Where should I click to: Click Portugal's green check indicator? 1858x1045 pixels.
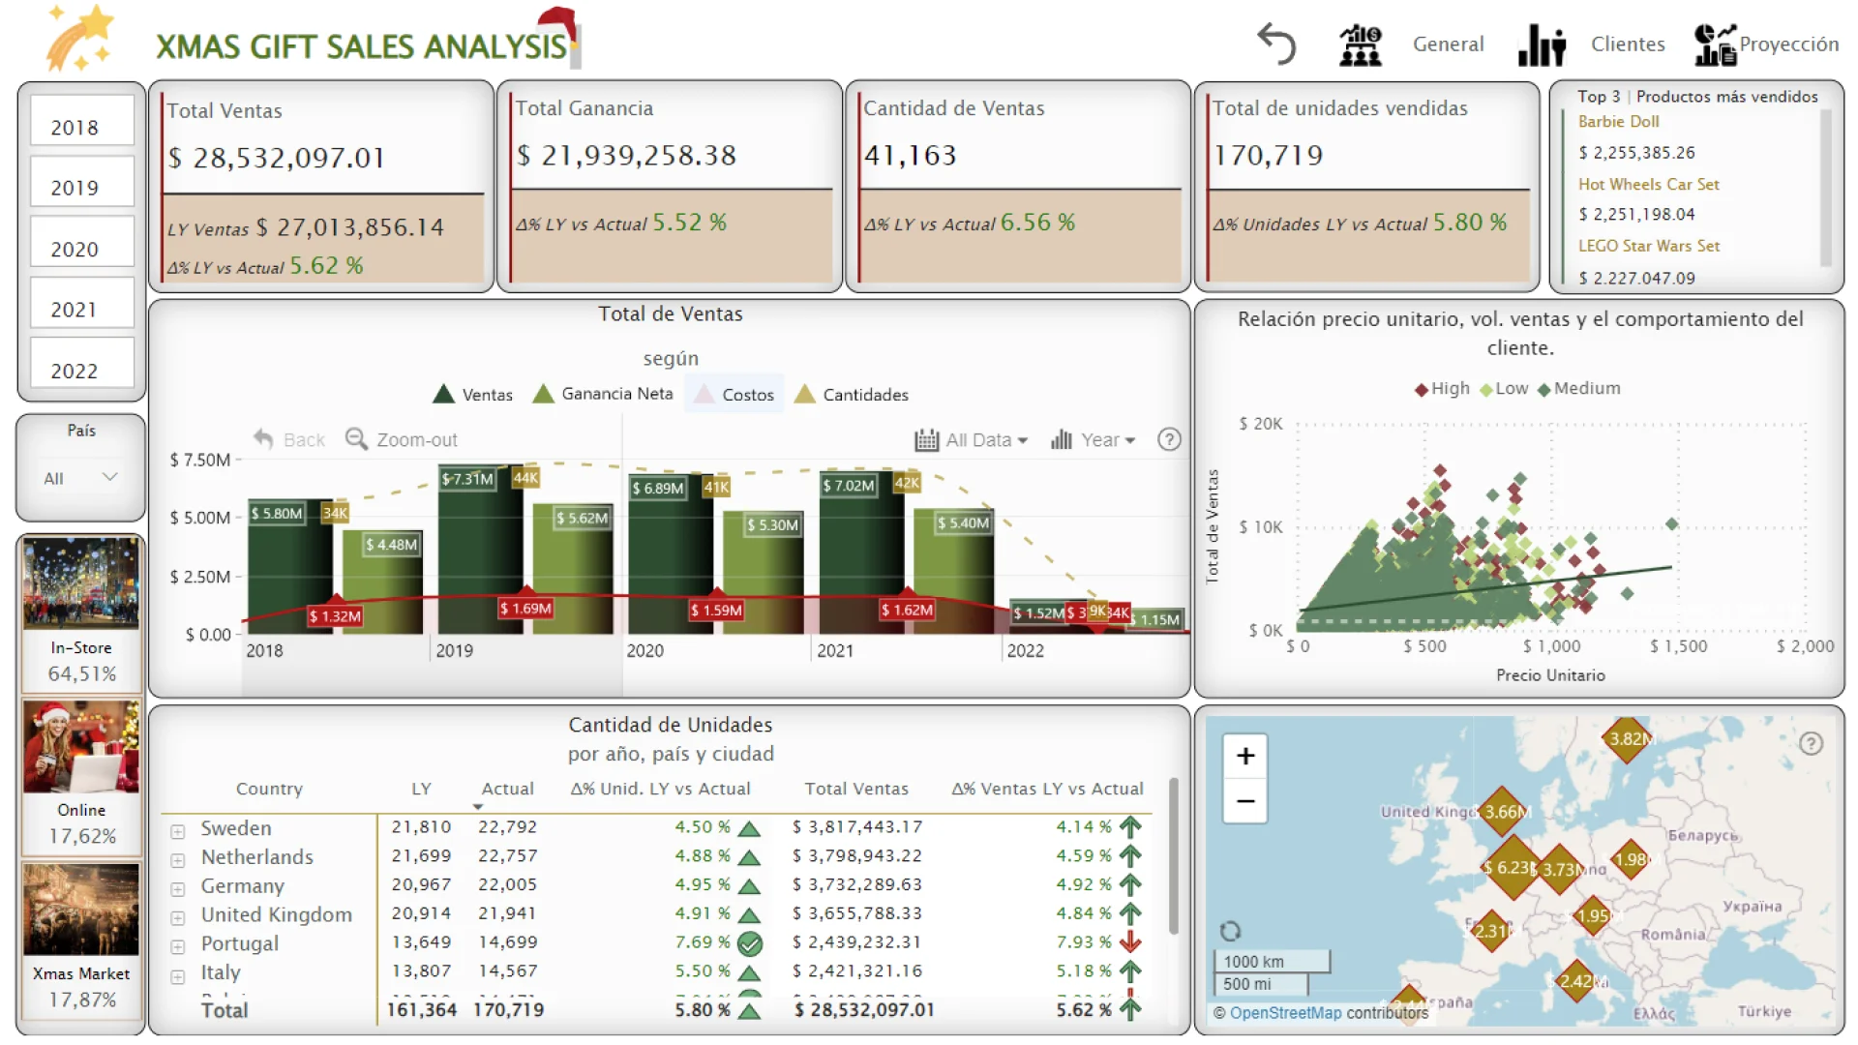point(750,943)
